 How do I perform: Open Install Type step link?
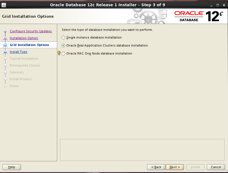[x=19, y=52]
